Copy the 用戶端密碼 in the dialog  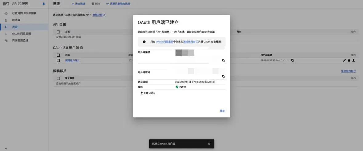223,77
